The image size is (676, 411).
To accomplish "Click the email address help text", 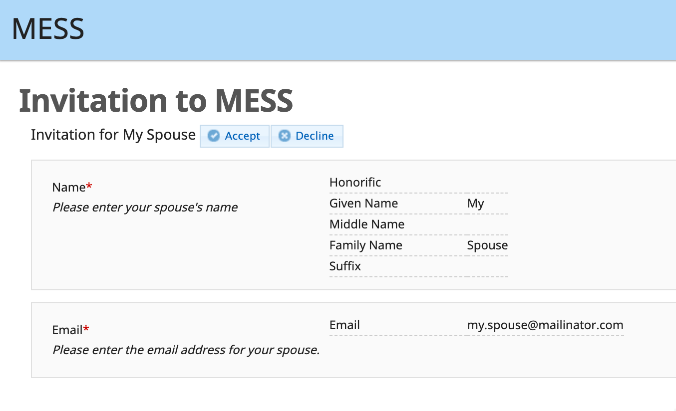I will click(186, 350).
